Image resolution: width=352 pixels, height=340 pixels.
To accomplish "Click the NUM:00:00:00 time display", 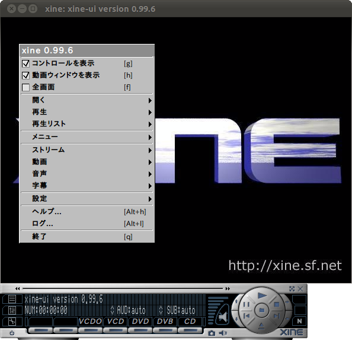I will (x=46, y=310).
